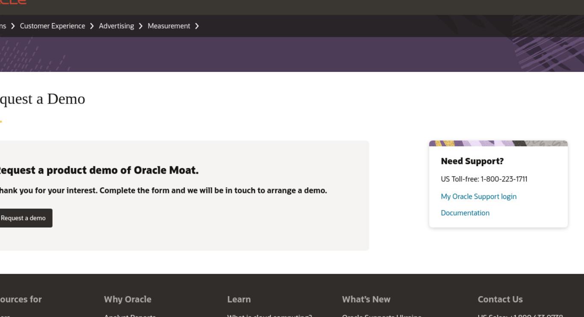The width and height of the screenshot is (584, 317).
Task: Click the chevron after Measurement breadcrumb
Action: pos(197,26)
